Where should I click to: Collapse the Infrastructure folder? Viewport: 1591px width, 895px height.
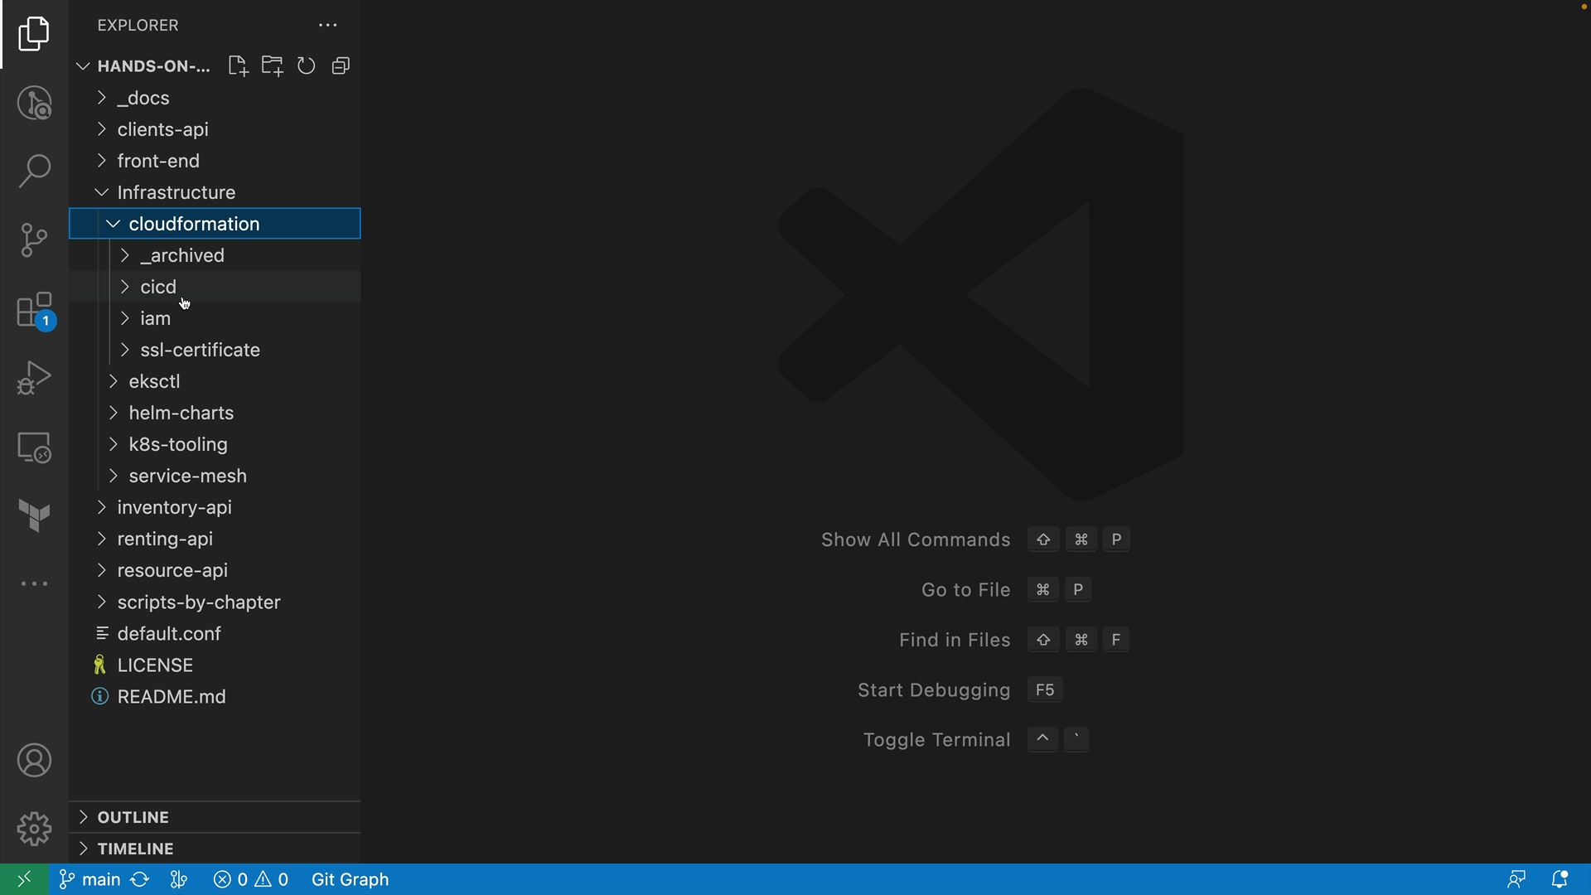coord(176,192)
